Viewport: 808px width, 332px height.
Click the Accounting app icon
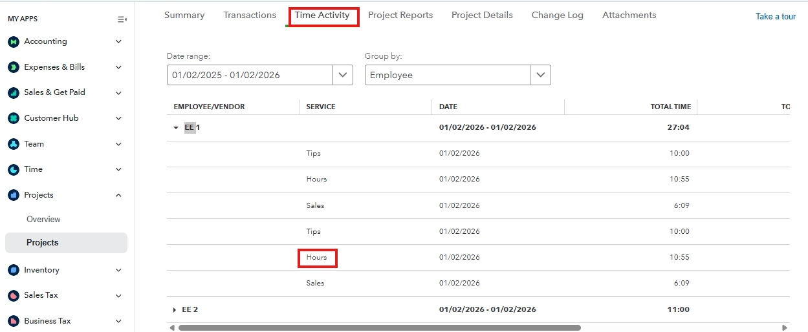click(x=14, y=41)
